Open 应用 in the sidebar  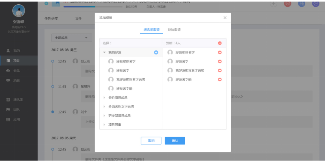click(19, 119)
